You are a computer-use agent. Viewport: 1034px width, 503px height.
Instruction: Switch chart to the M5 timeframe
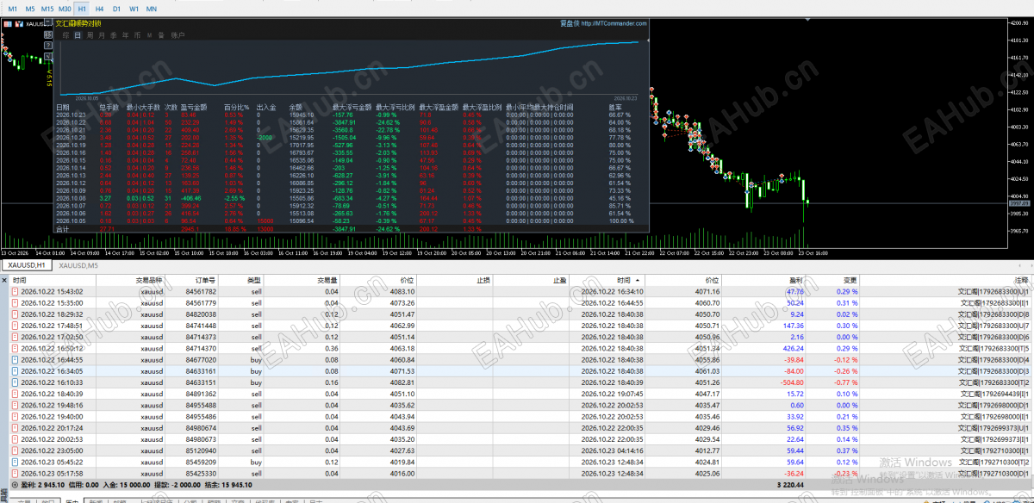click(x=30, y=9)
